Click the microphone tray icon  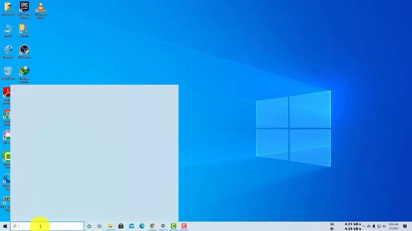pos(374,227)
